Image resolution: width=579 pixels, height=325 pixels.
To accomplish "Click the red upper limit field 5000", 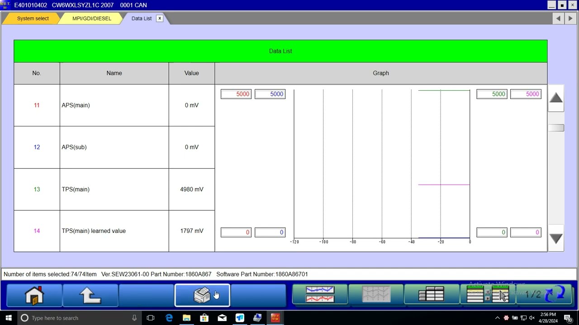I will (236, 94).
